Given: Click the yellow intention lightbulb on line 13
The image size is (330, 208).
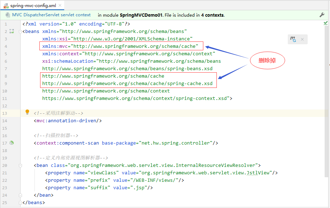Looking at the screenshot, I should tap(27, 112).
